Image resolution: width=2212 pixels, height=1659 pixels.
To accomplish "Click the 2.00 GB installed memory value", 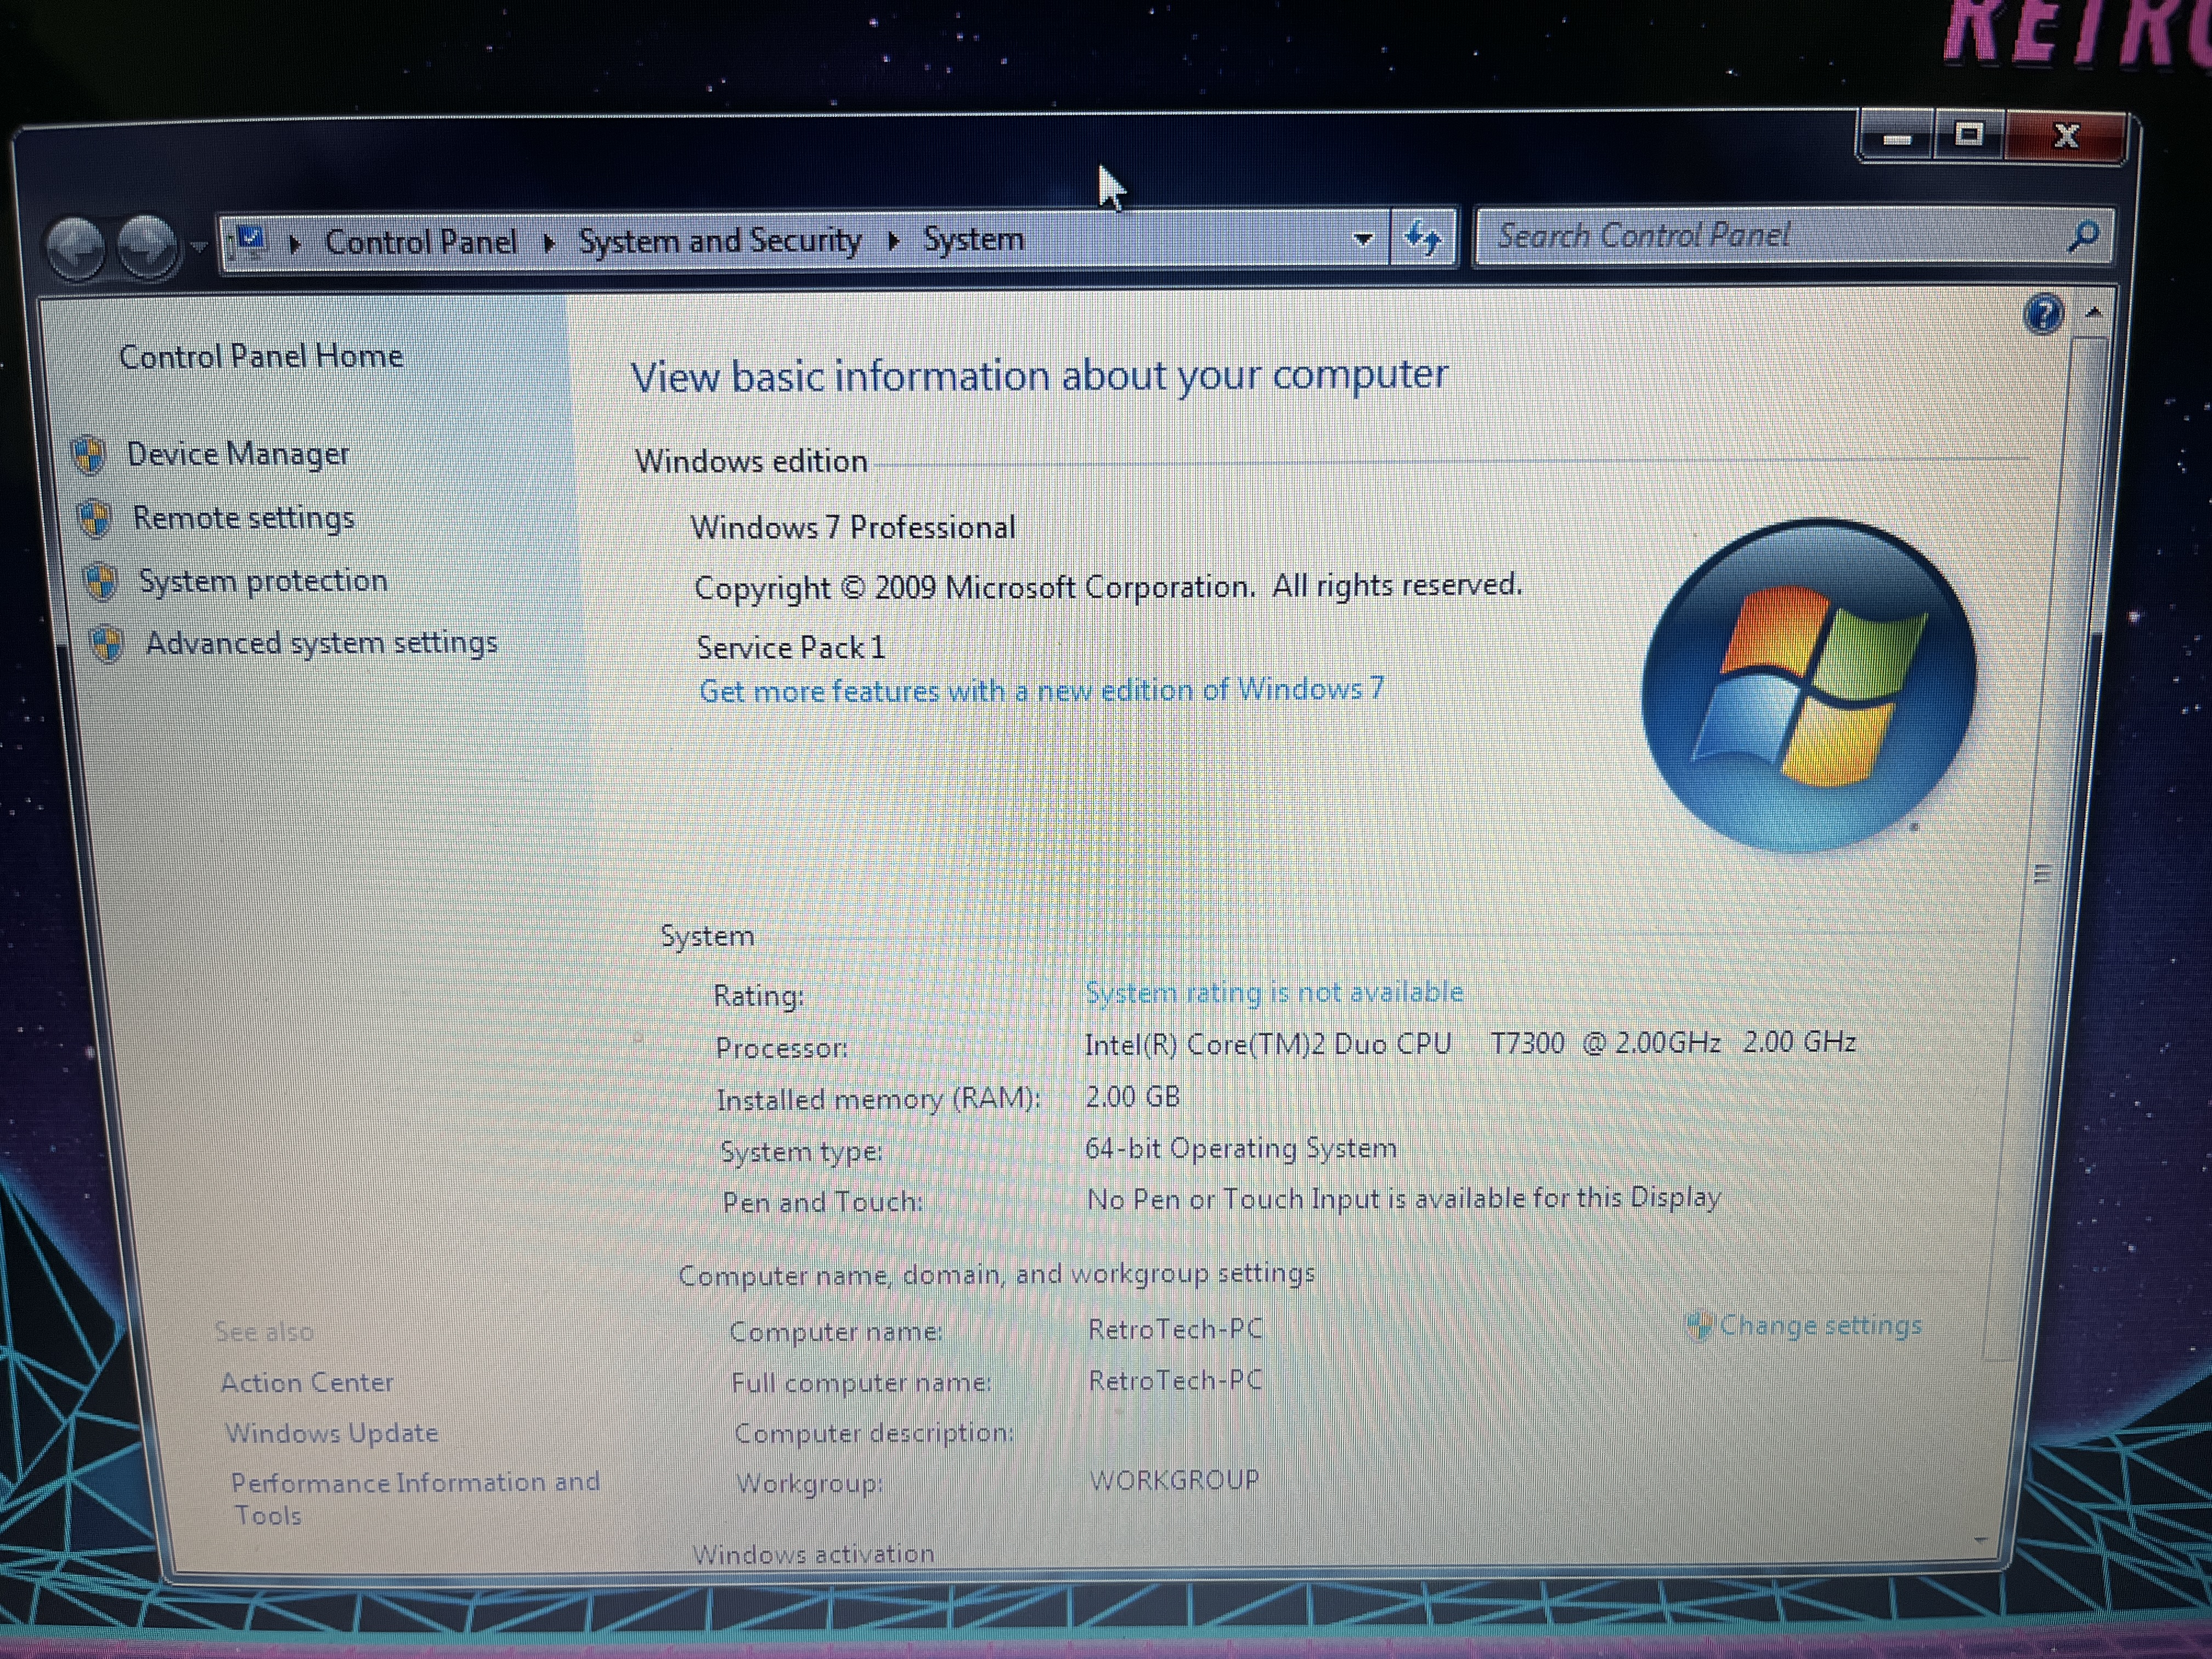I will coord(1132,1097).
